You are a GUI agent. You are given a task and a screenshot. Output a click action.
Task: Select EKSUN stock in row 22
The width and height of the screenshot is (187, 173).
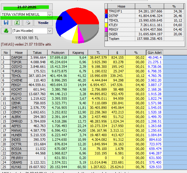point(19,154)
